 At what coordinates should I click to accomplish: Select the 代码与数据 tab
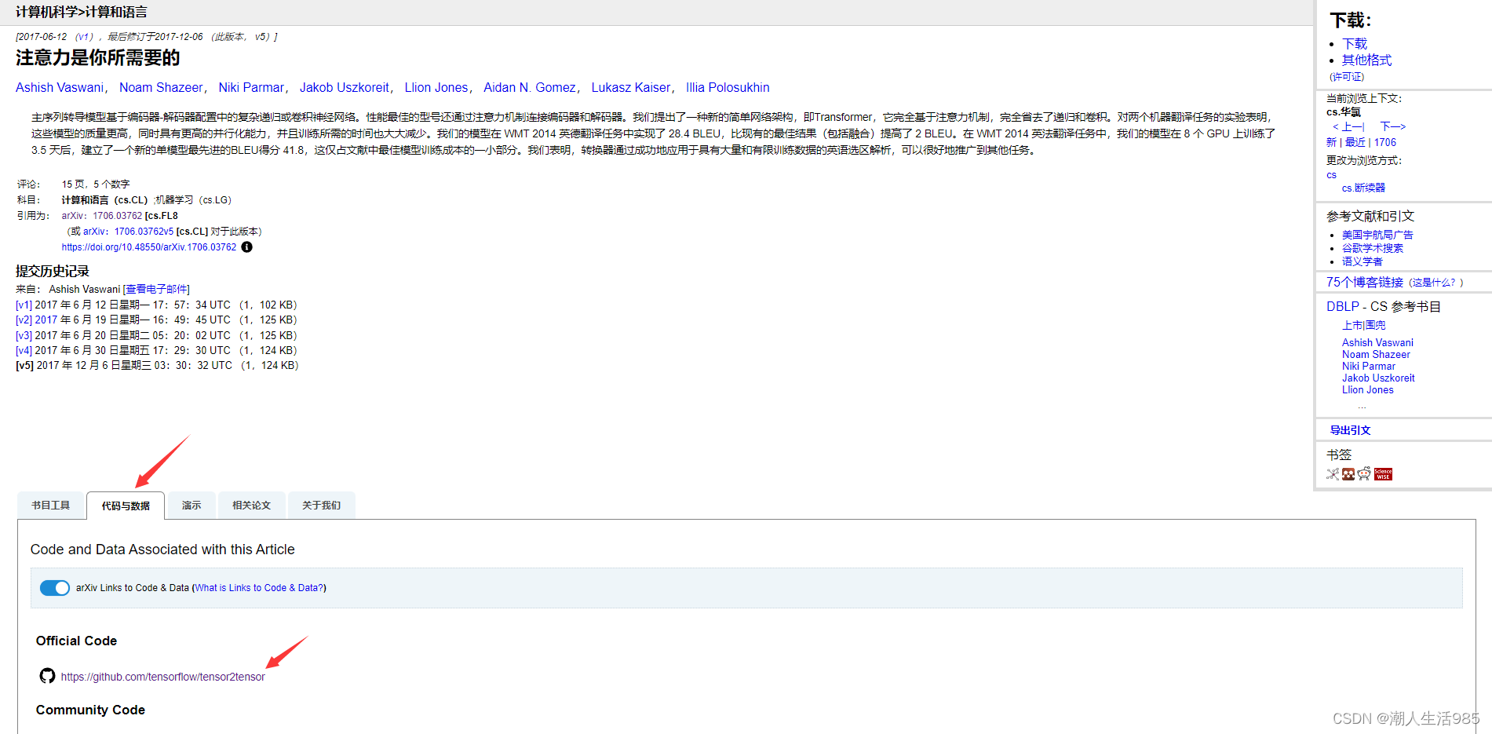[126, 506]
